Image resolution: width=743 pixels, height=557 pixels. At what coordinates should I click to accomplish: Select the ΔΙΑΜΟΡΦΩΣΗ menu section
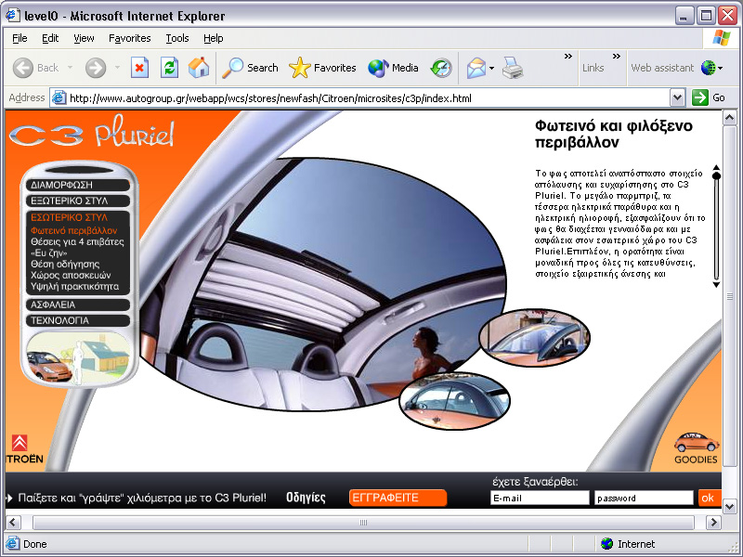coord(78,185)
